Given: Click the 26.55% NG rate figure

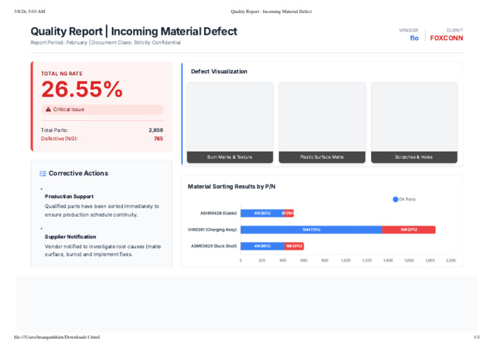Looking at the screenshot, I should click(82, 89).
